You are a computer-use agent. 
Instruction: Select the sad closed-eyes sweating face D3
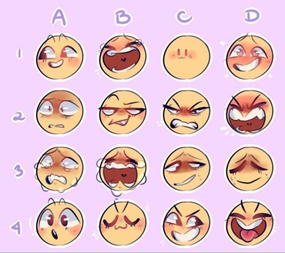250,169
